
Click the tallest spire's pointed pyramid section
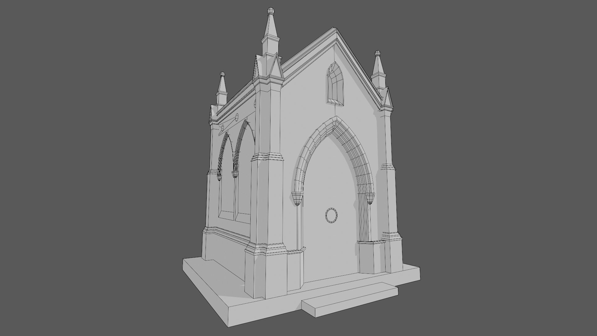point(270,26)
